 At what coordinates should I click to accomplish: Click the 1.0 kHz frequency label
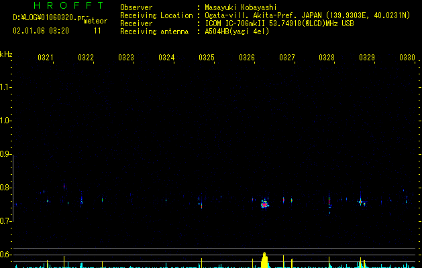click(5, 121)
